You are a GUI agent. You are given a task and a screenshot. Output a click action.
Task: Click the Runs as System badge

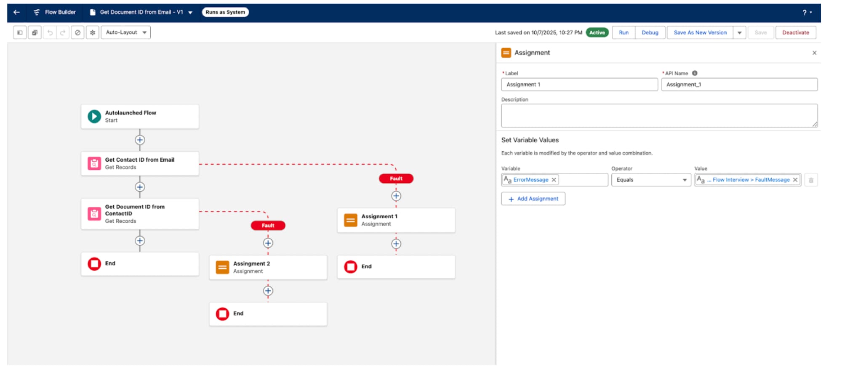(225, 12)
